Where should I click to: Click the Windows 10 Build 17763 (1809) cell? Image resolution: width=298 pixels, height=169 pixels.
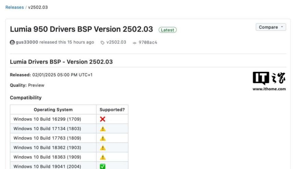pyautogui.click(x=53, y=138)
